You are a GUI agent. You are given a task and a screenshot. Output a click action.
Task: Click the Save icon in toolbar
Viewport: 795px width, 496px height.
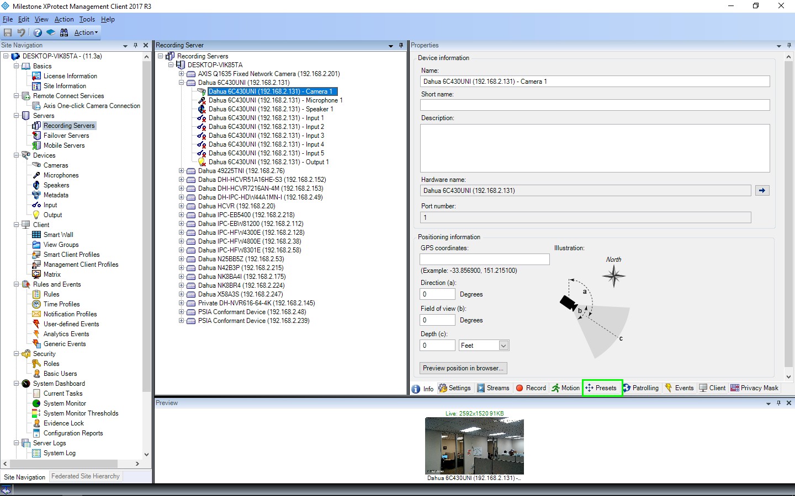[8, 33]
